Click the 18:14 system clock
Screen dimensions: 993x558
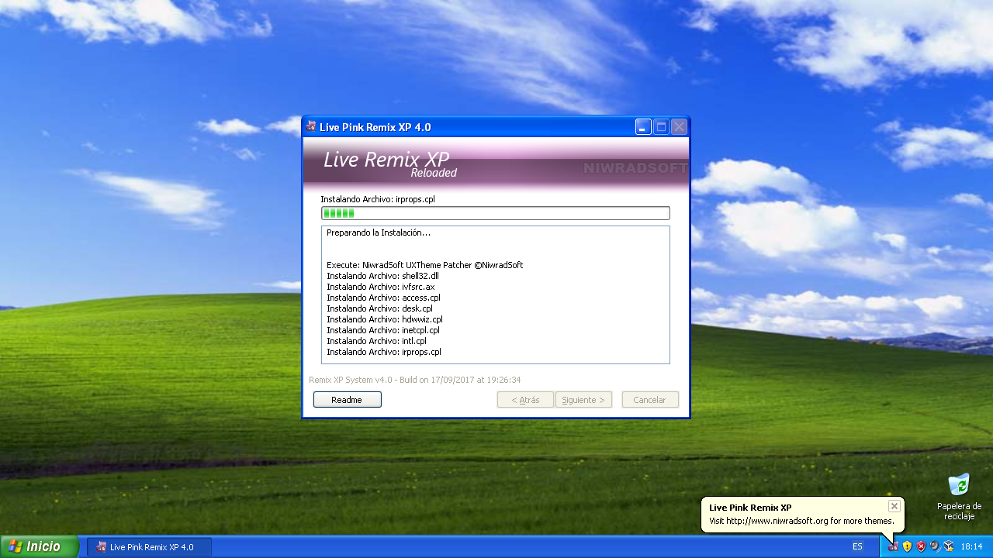(971, 546)
